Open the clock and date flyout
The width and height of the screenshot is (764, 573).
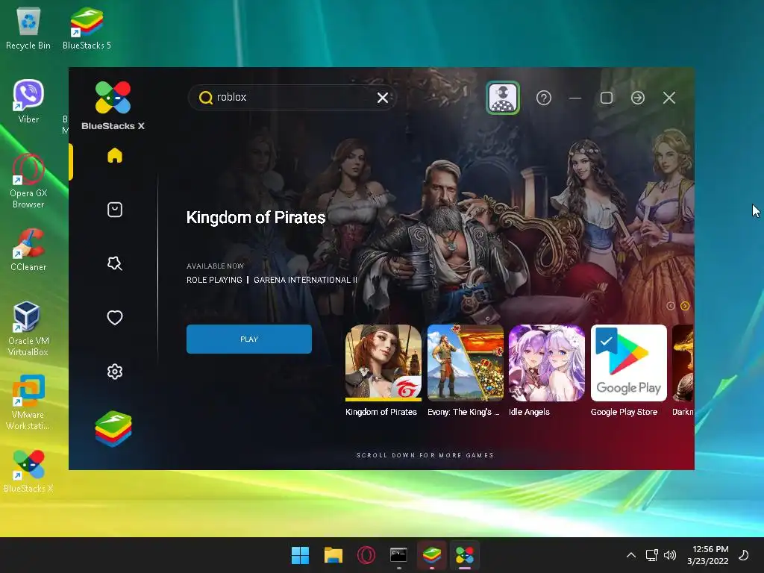tap(708, 555)
